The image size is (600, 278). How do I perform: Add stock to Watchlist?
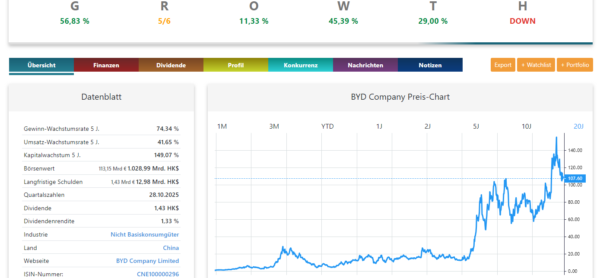[x=536, y=65]
